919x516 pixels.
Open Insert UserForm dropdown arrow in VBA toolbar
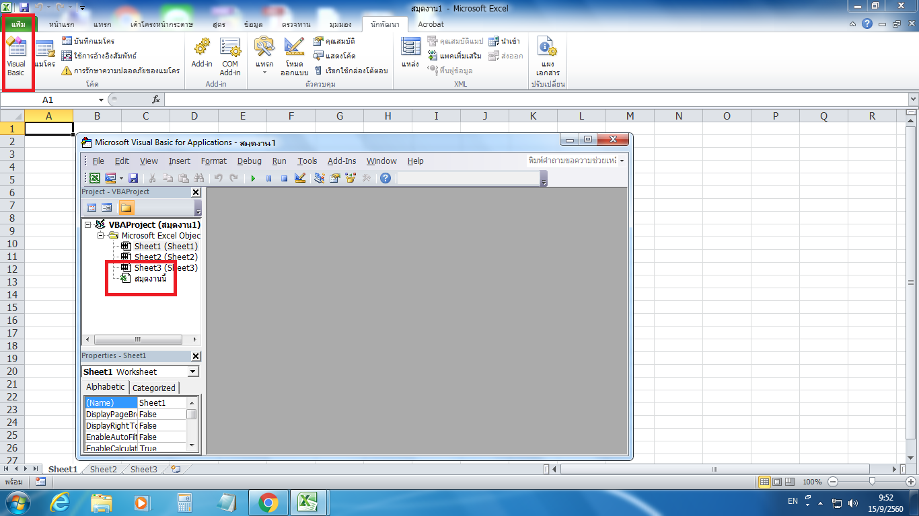point(122,178)
